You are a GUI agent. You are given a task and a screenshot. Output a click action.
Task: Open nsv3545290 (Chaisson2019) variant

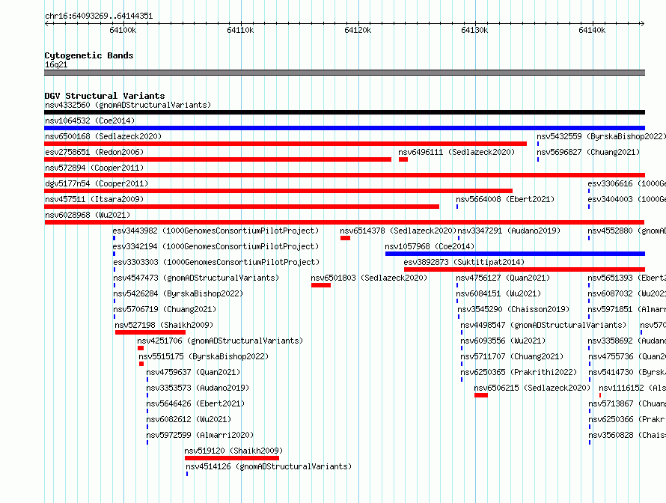pos(513,309)
